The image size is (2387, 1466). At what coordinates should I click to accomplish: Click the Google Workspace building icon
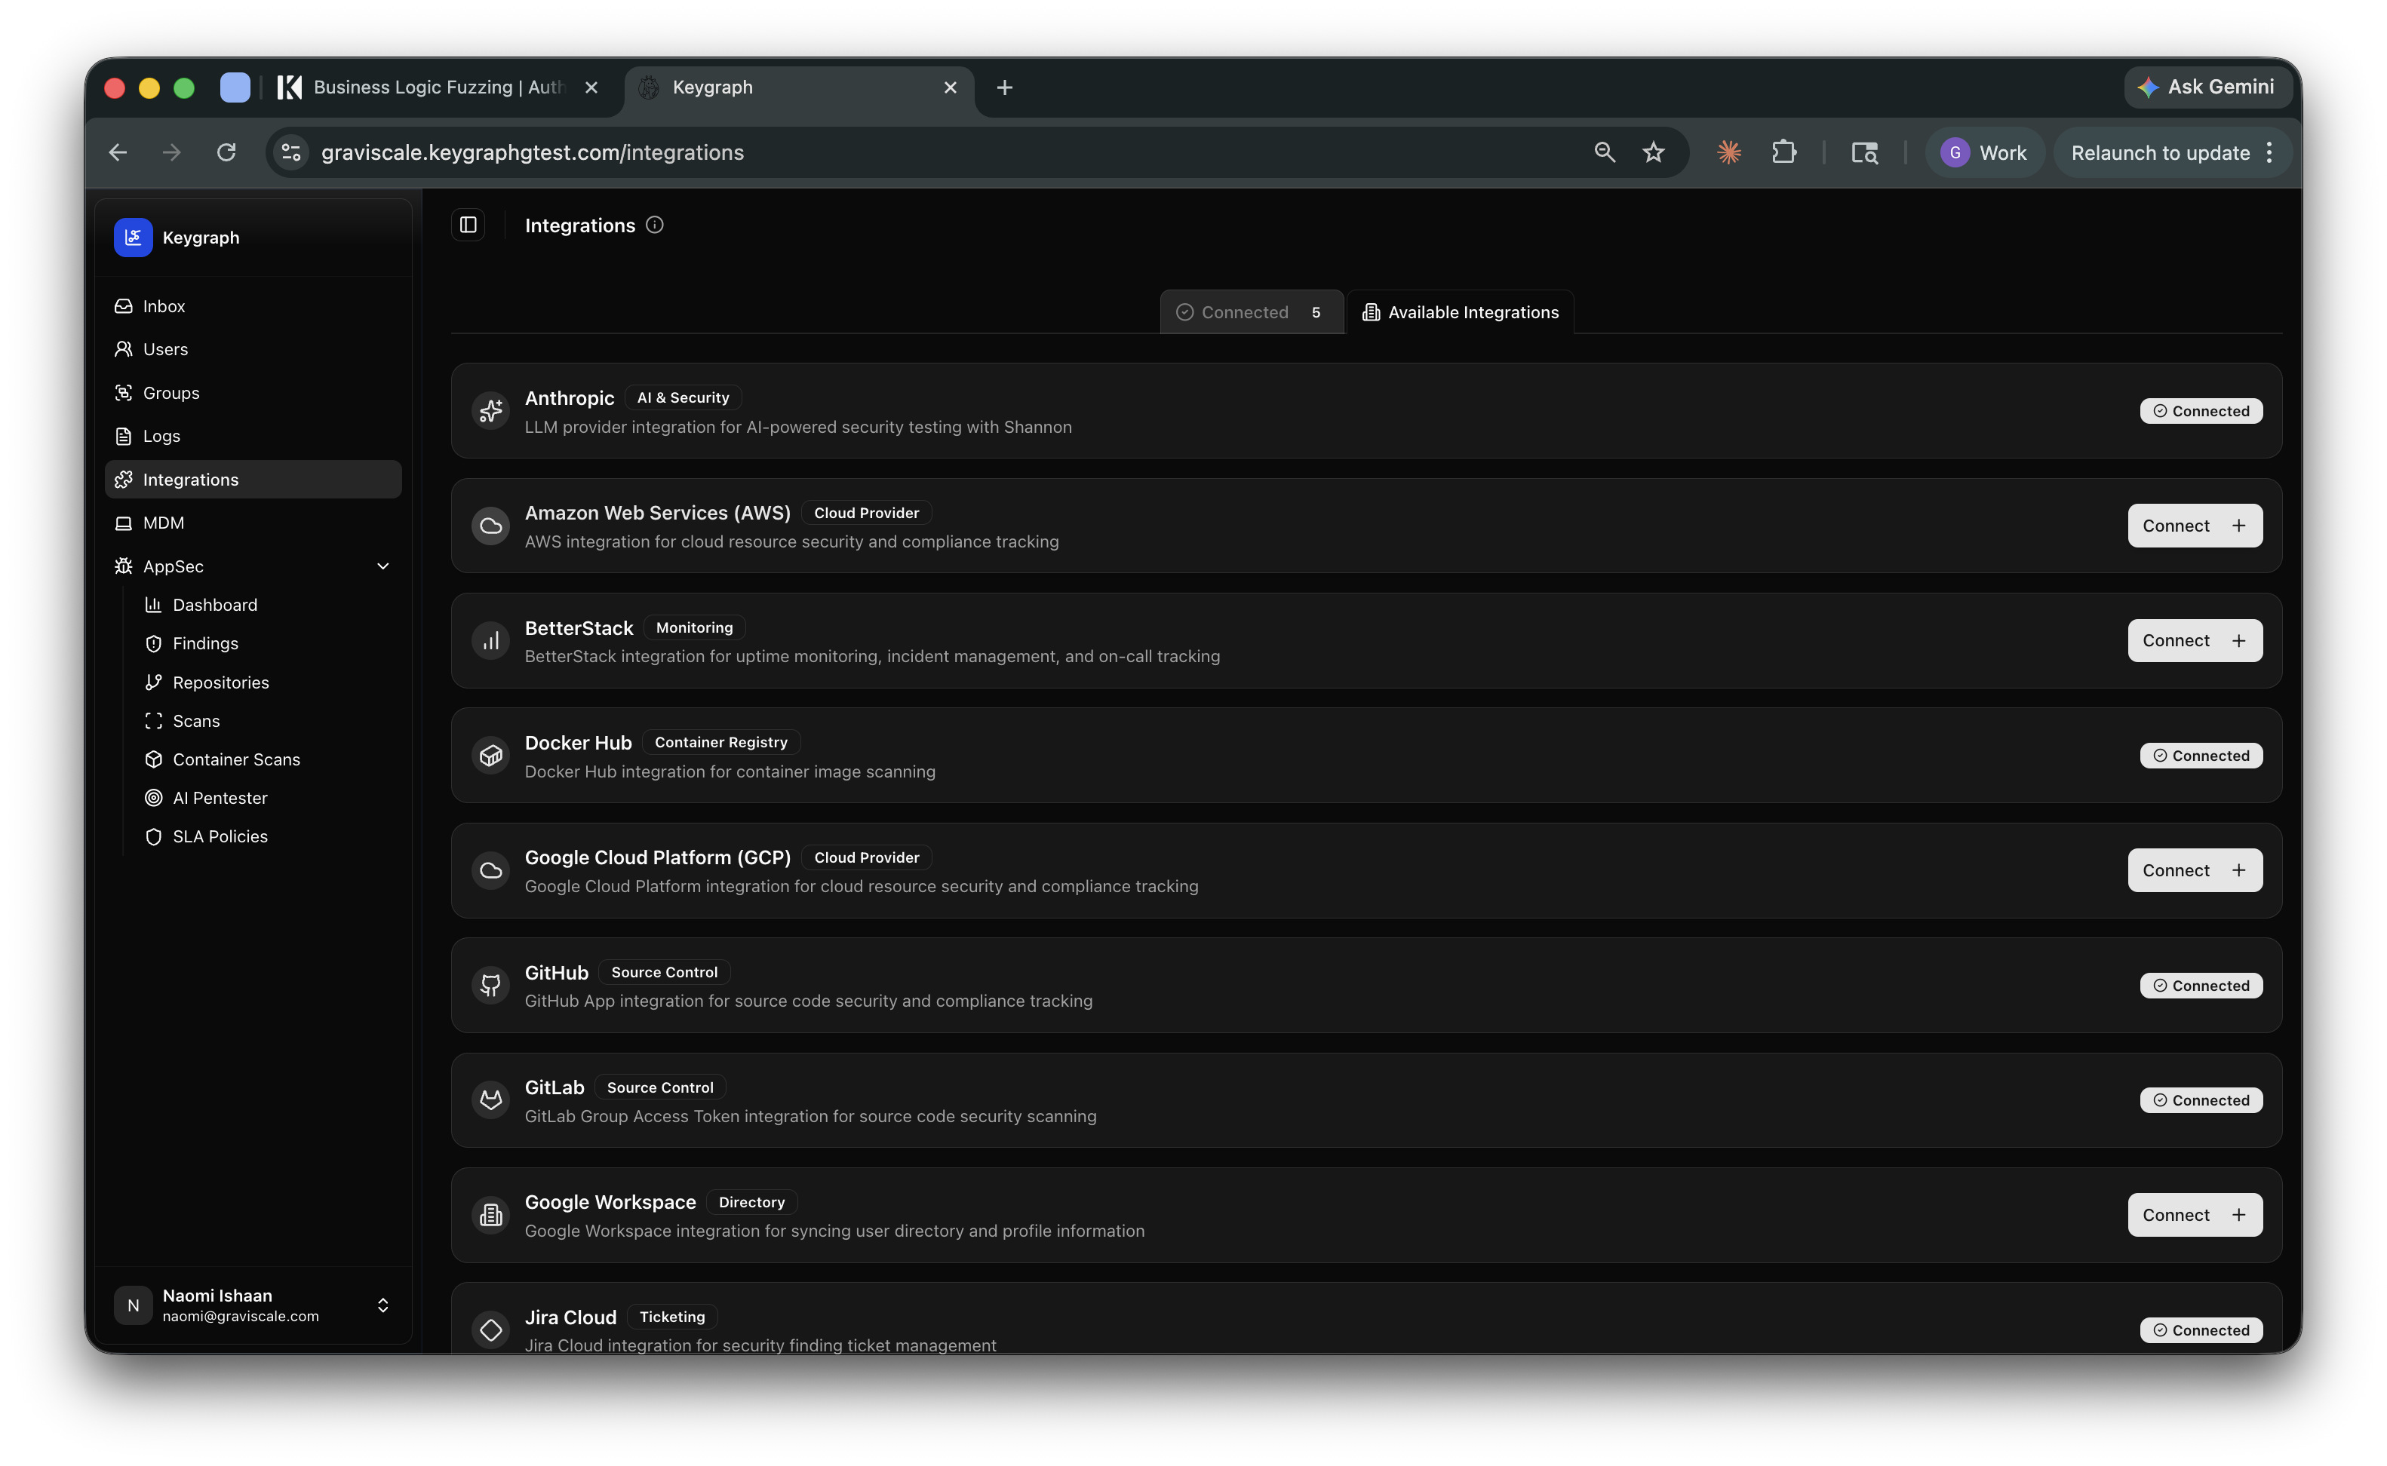[x=491, y=1215]
